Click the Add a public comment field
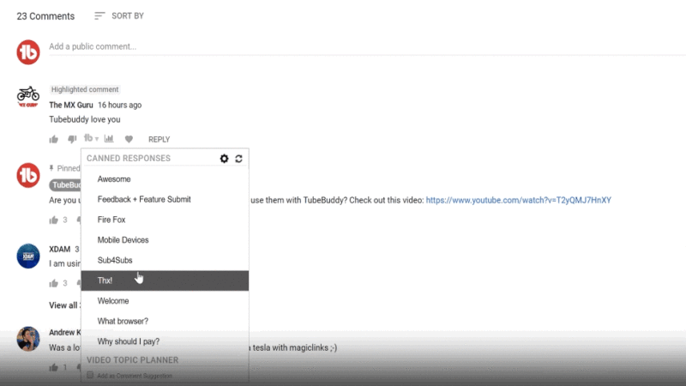This screenshot has width=686, height=386. 343,46
